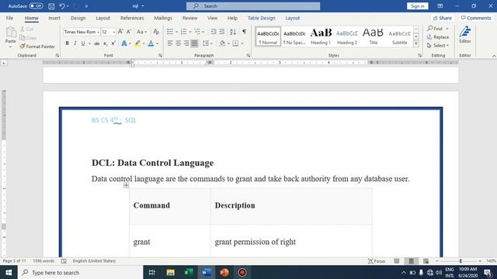Click the Clear All Formatting icon
497x279 pixels.
tap(156, 32)
